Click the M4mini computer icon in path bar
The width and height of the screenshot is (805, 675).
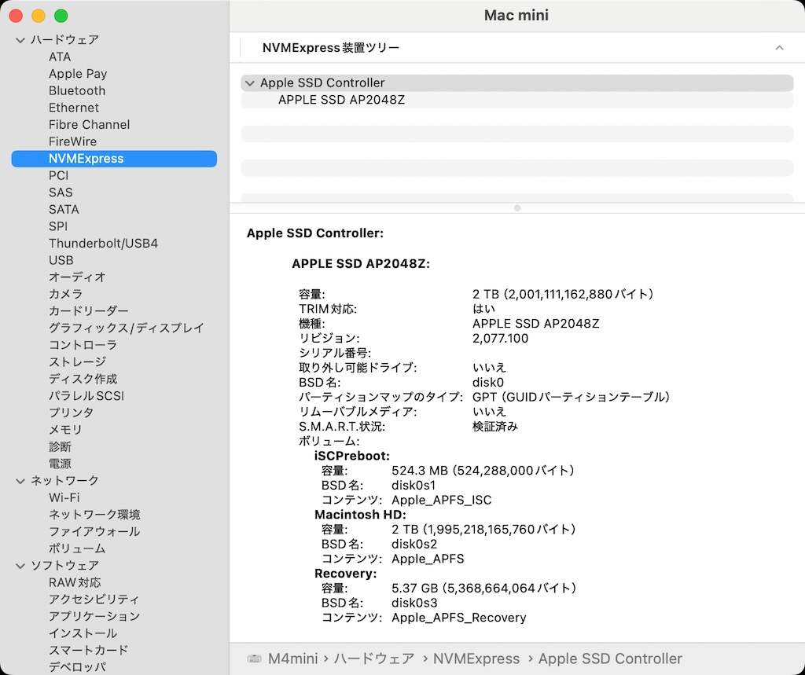(x=254, y=658)
